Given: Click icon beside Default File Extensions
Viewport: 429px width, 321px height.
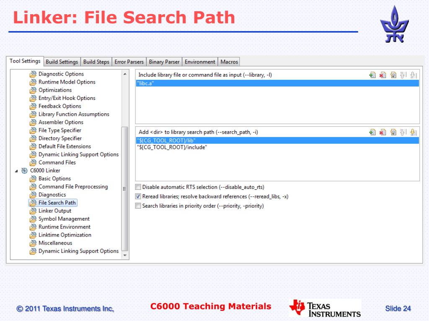Looking at the screenshot, I should pyautogui.click(x=33, y=146).
